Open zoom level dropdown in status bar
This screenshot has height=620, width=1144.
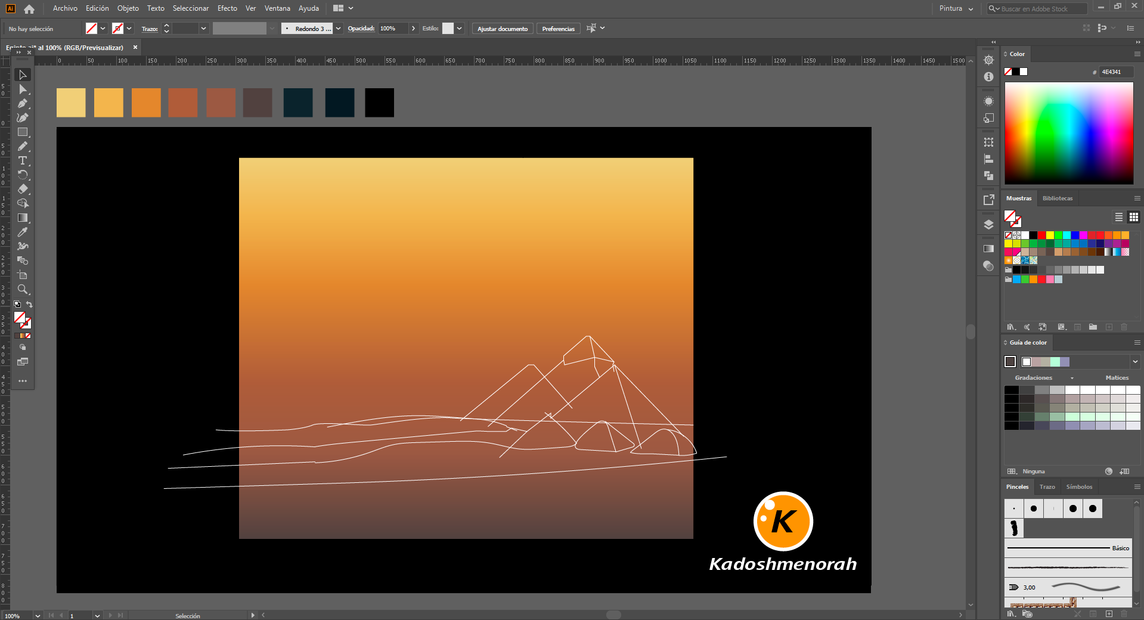38,616
